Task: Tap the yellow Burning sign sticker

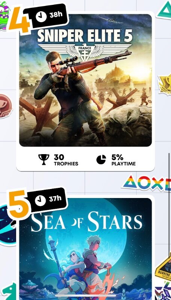Action: point(163,268)
